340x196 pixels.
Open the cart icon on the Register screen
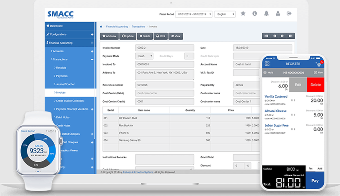tap(318, 63)
